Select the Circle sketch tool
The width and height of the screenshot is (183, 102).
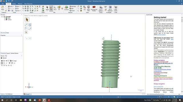click(x=28, y=7)
